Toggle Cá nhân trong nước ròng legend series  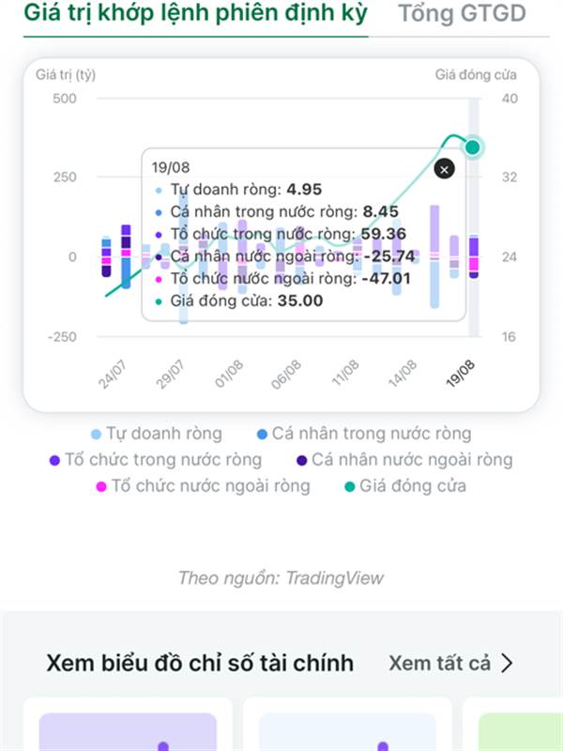364,434
